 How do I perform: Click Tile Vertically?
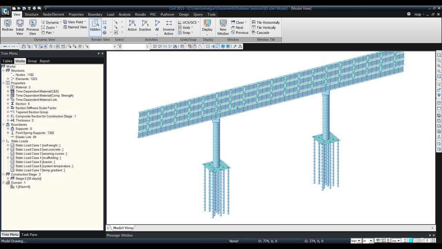[264, 28]
